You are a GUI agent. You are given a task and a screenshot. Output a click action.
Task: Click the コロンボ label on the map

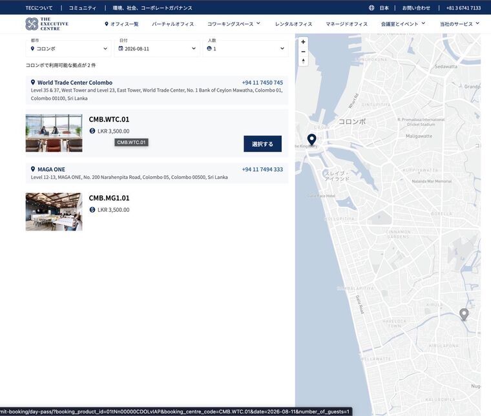(x=352, y=121)
